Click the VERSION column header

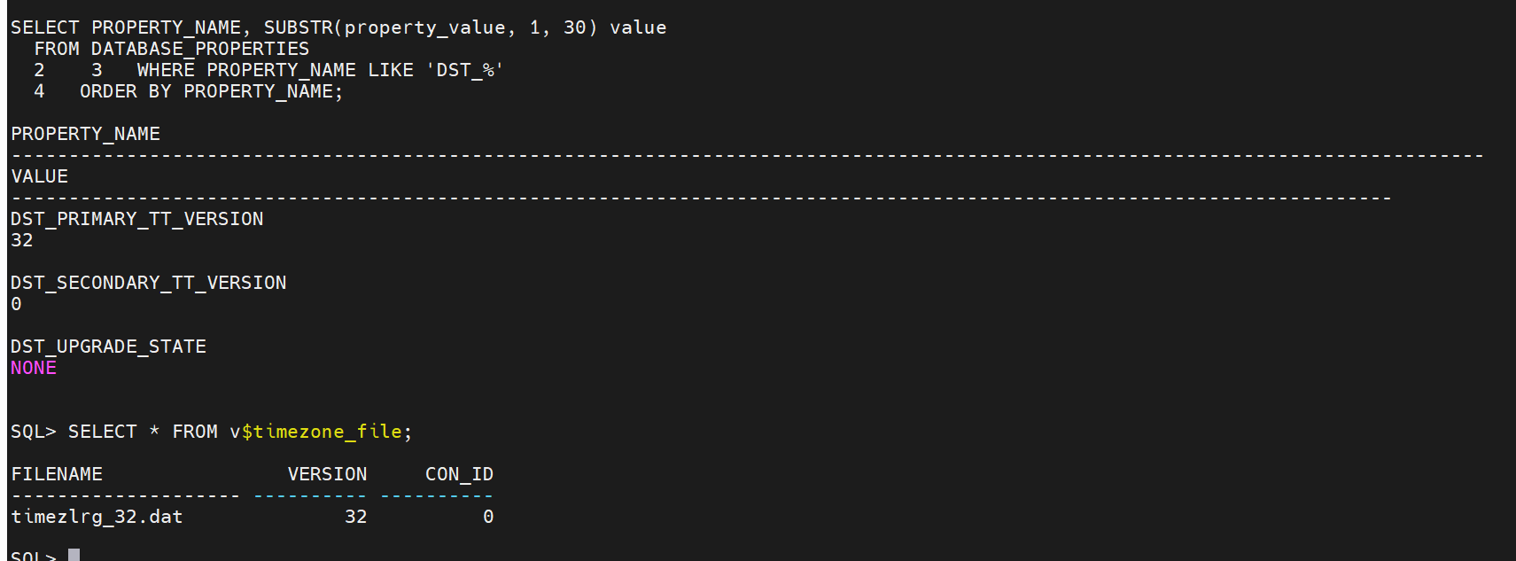click(327, 474)
